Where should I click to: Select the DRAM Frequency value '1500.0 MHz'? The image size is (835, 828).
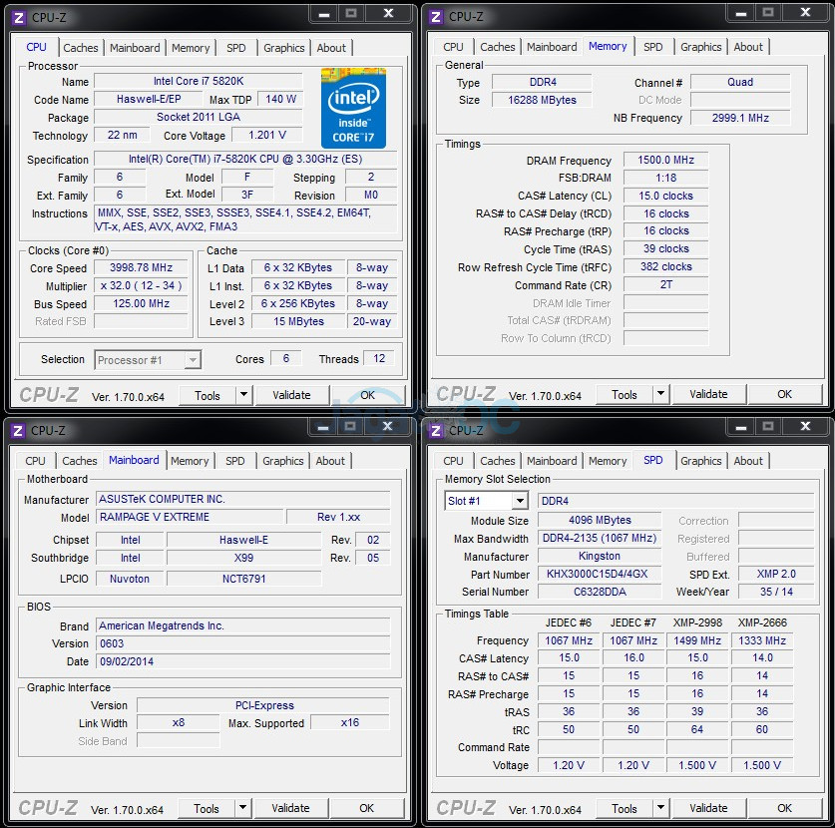coord(665,160)
